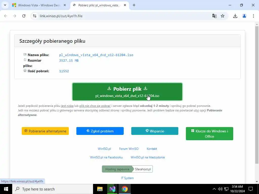Viewport: 259px width, 194px height.
Task: Open the taskbar clock and date
Action: (x=237, y=189)
